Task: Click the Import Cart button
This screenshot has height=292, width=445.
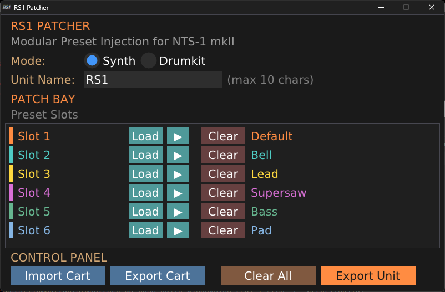Action: (58, 275)
